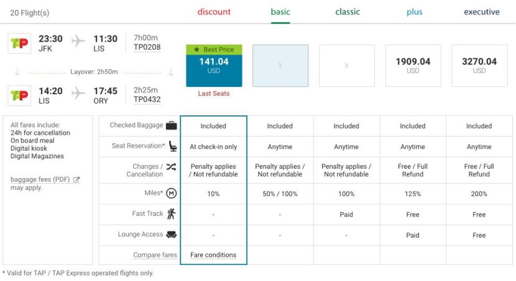Image resolution: width=516 pixels, height=281 pixels.
Task: Click the 200% miles cell
Action: pyautogui.click(x=479, y=194)
